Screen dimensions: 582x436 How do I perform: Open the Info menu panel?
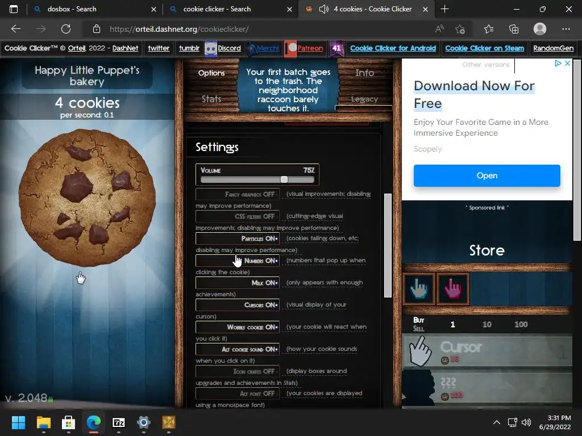tap(364, 73)
